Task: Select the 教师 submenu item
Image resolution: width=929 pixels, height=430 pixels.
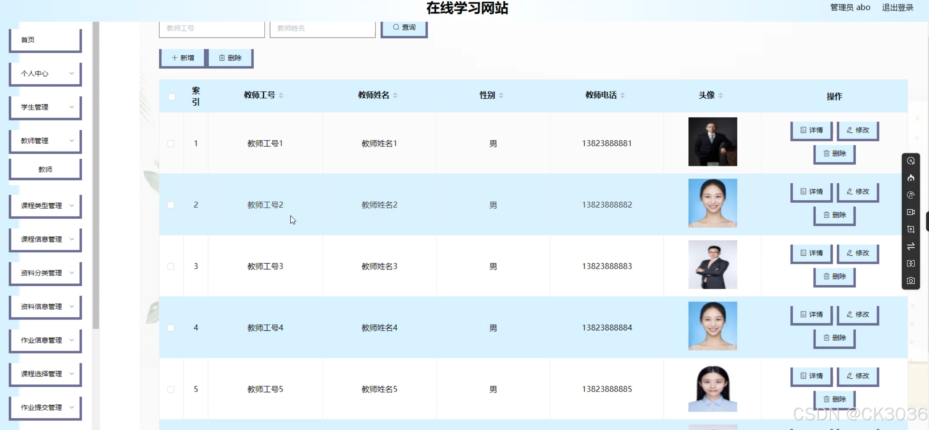Action: point(45,169)
